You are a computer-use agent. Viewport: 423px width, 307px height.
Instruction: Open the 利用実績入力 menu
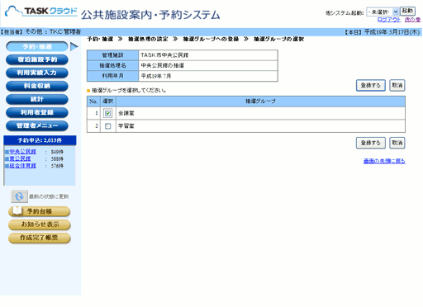37,73
